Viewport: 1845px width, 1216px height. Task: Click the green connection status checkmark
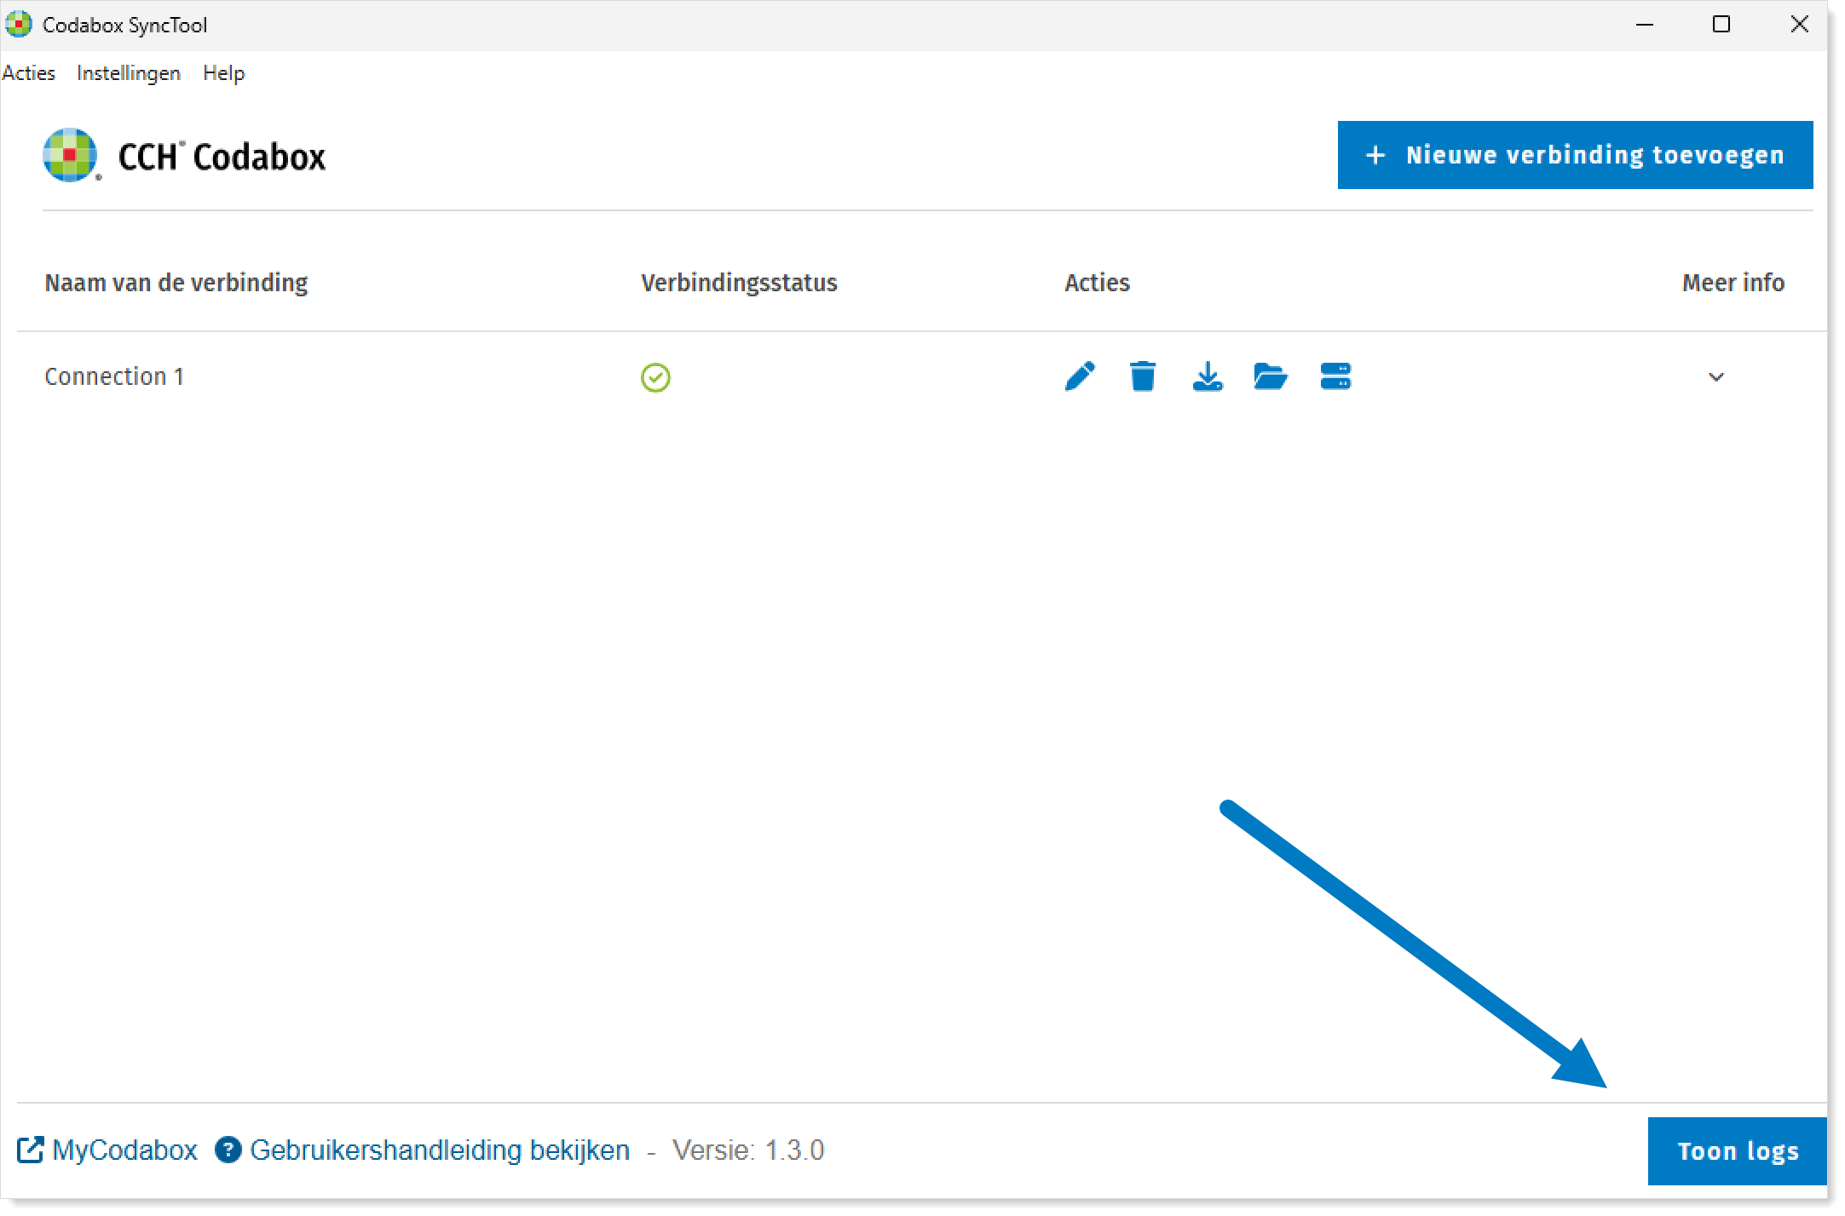tap(655, 377)
